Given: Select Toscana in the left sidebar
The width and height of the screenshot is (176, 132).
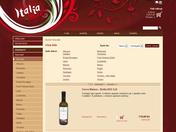Looking at the screenshot, I should tap(28, 127).
